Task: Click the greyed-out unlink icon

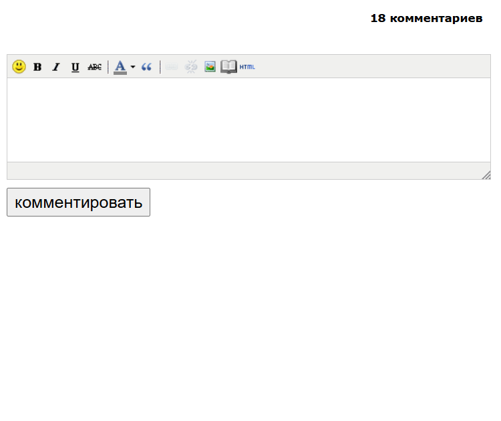Action: click(x=191, y=67)
